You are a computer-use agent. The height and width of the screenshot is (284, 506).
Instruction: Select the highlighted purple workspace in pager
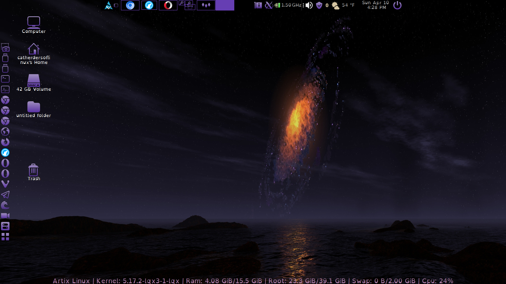pyautogui.click(x=225, y=5)
